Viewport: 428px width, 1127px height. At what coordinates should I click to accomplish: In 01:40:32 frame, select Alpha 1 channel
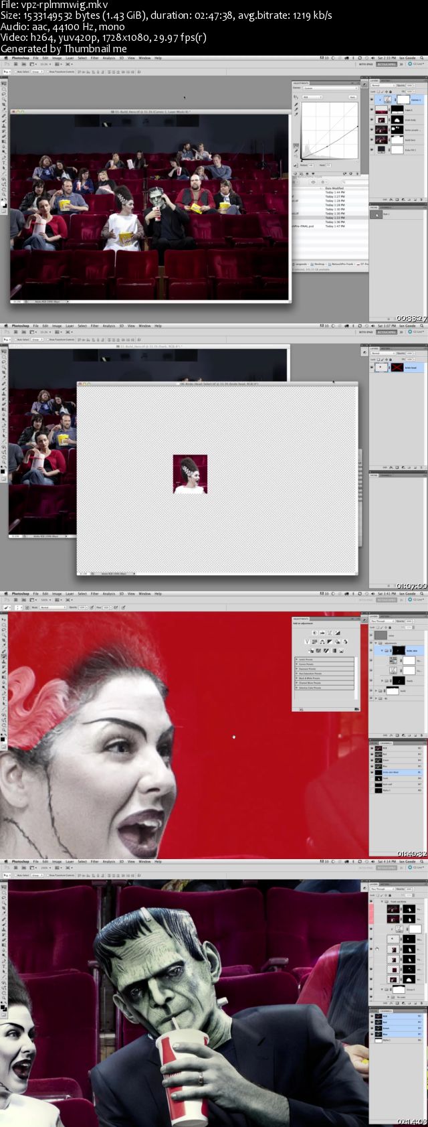396,790
